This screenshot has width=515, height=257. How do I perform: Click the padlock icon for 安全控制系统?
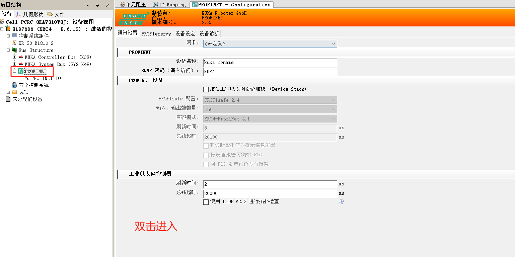(14, 85)
